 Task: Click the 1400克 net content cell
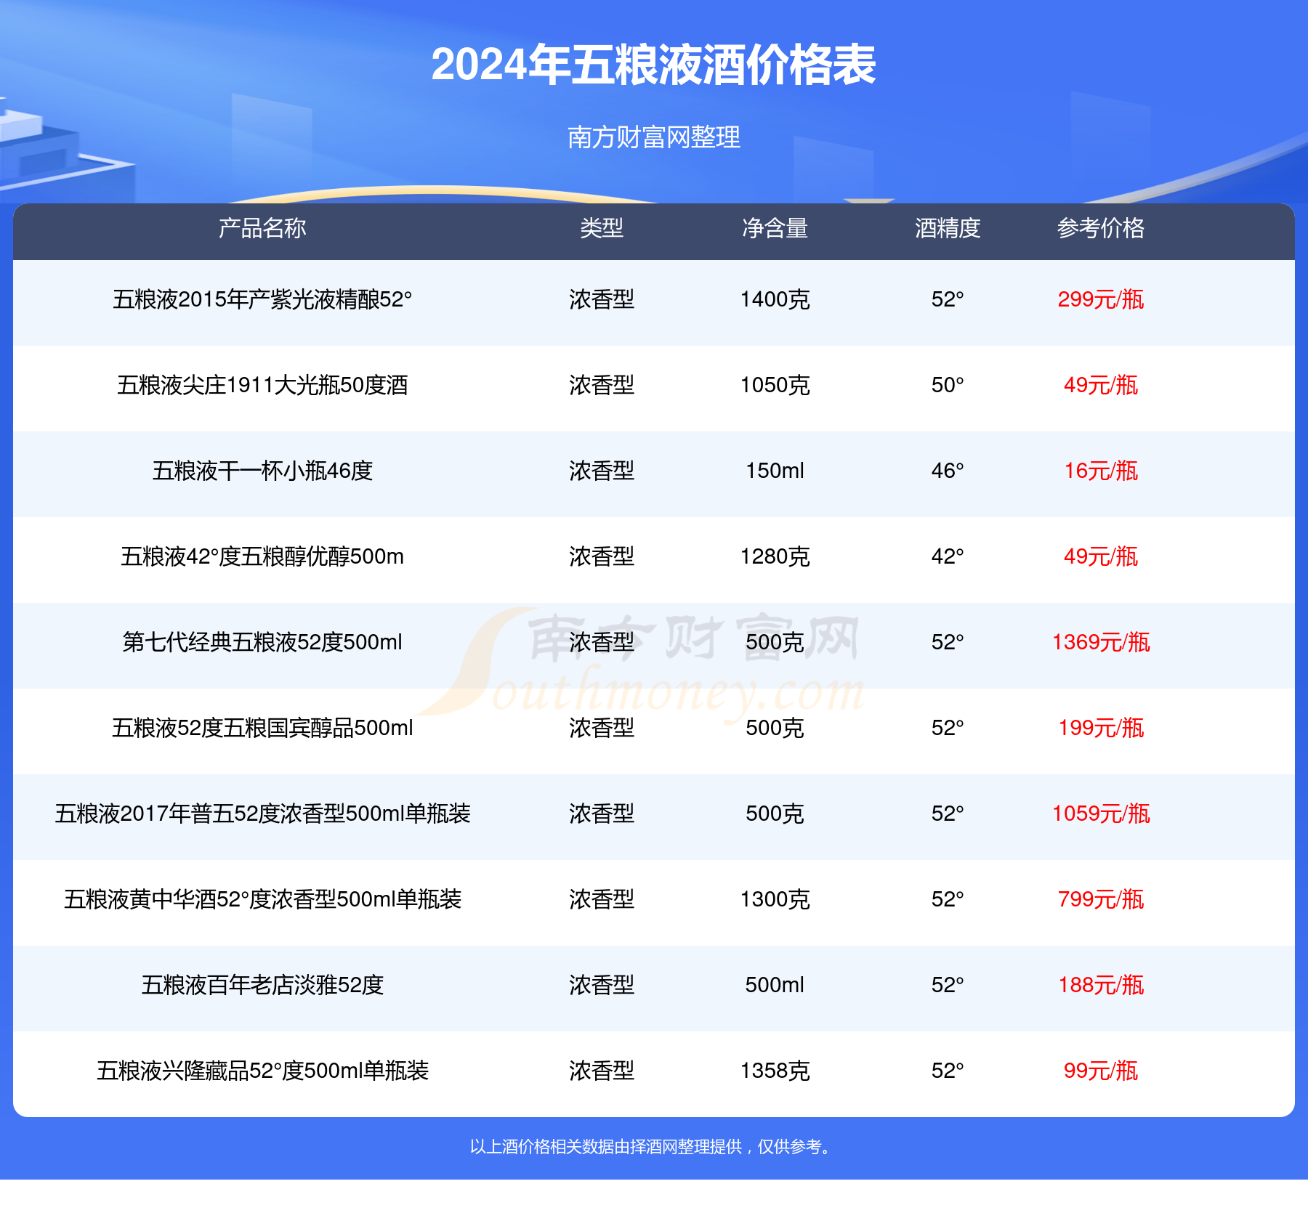pyautogui.click(x=775, y=299)
